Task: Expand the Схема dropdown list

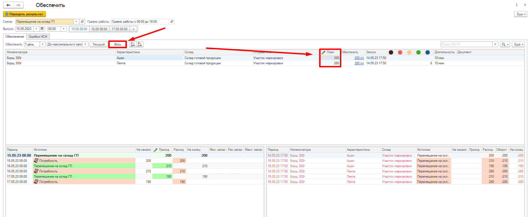Action: tap(76, 22)
